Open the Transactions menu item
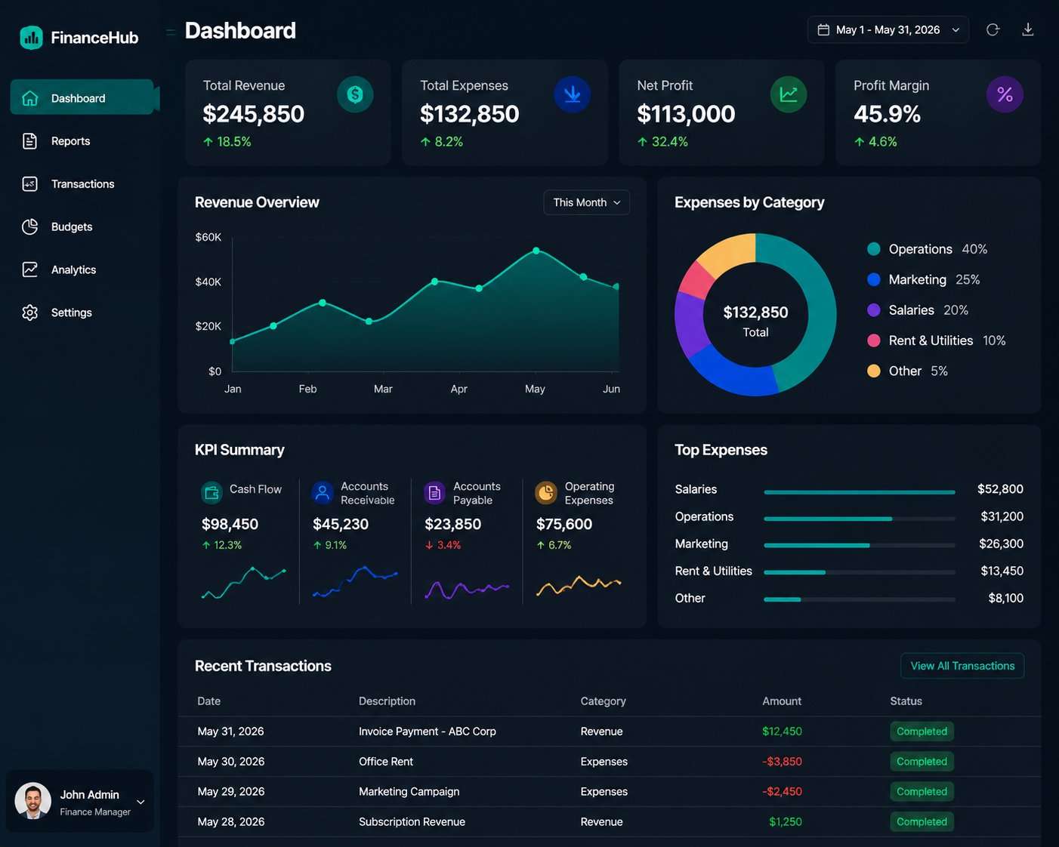1059x847 pixels. (82, 184)
